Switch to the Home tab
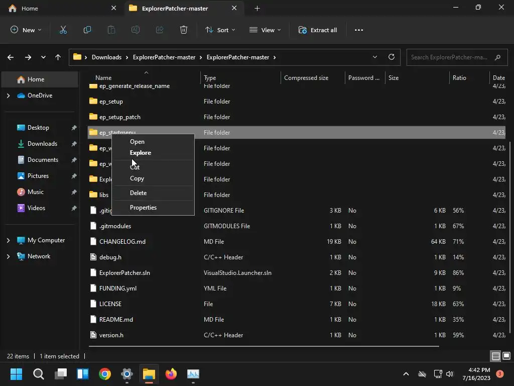The width and height of the screenshot is (514, 386). click(62, 8)
